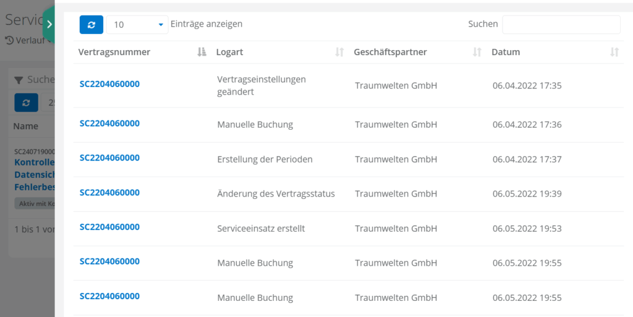Click the Verlauf history icon in the background
The width and height of the screenshot is (633, 317).
pyautogui.click(x=9, y=41)
